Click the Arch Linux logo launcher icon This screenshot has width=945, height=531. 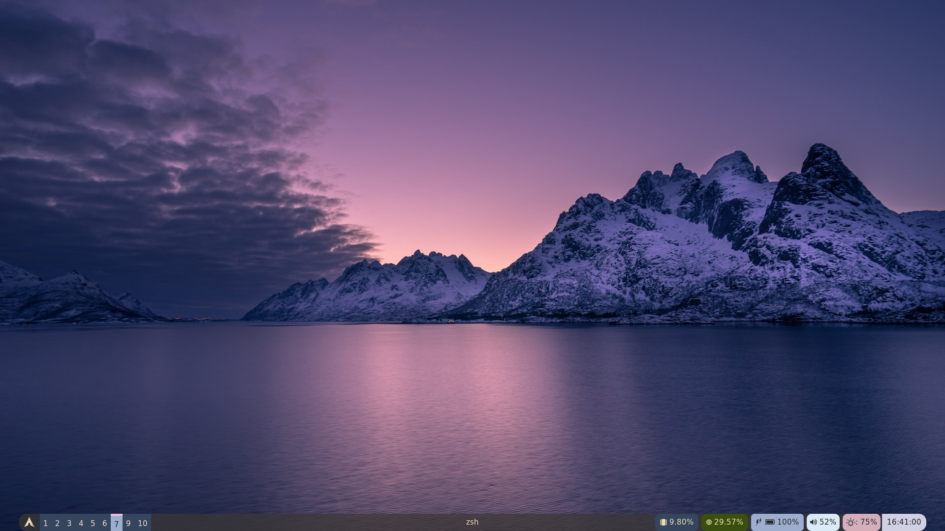[29, 522]
